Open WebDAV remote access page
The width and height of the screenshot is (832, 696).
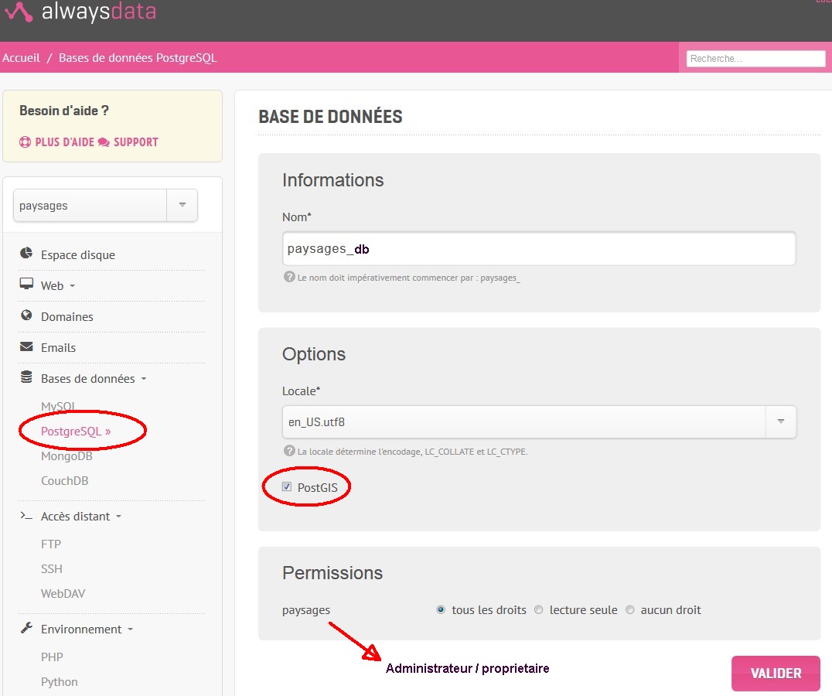click(63, 594)
